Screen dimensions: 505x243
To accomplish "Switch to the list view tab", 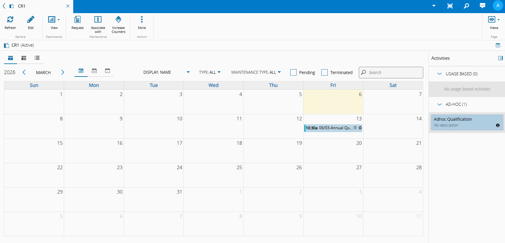I will [37, 58].
